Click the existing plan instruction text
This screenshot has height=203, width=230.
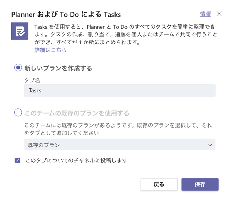(118, 129)
